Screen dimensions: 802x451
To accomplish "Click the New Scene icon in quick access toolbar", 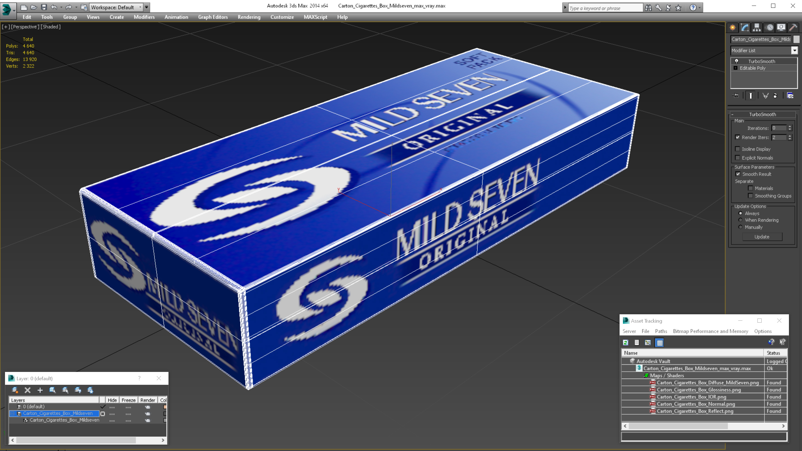I will click(24, 7).
